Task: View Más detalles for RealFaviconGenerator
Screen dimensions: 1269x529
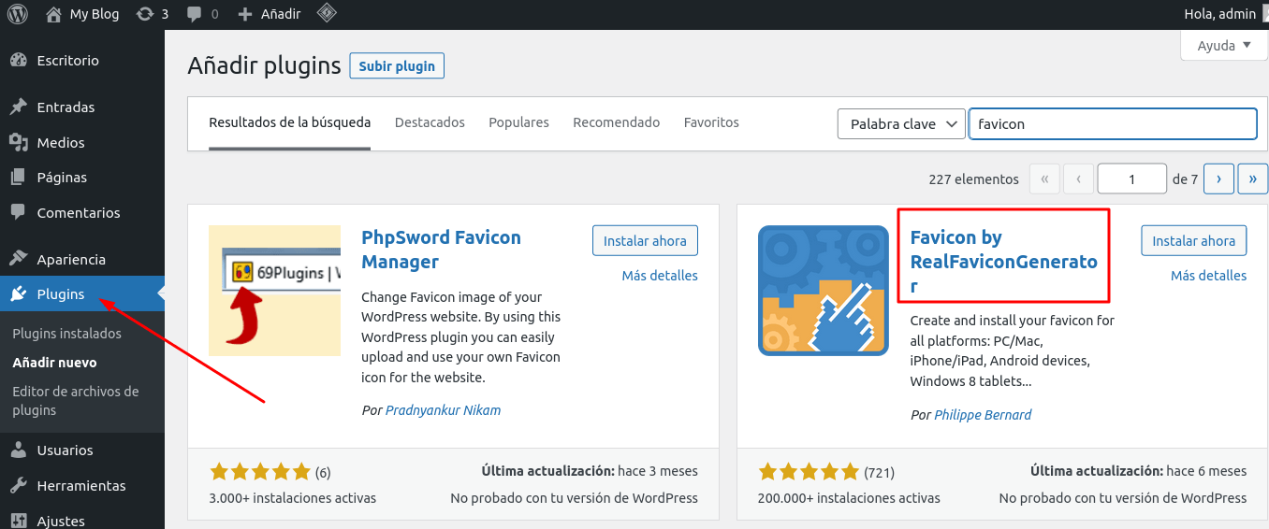Action: click(x=1209, y=276)
